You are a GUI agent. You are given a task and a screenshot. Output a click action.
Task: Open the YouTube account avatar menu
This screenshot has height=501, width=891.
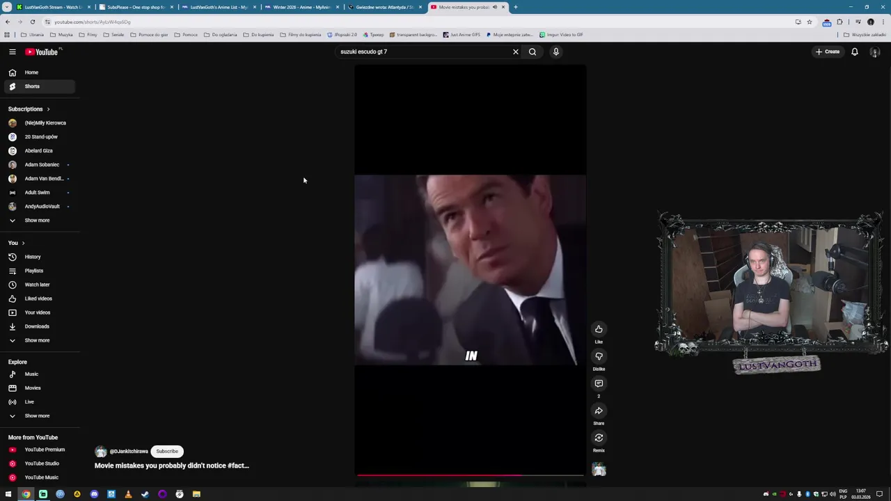point(875,51)
